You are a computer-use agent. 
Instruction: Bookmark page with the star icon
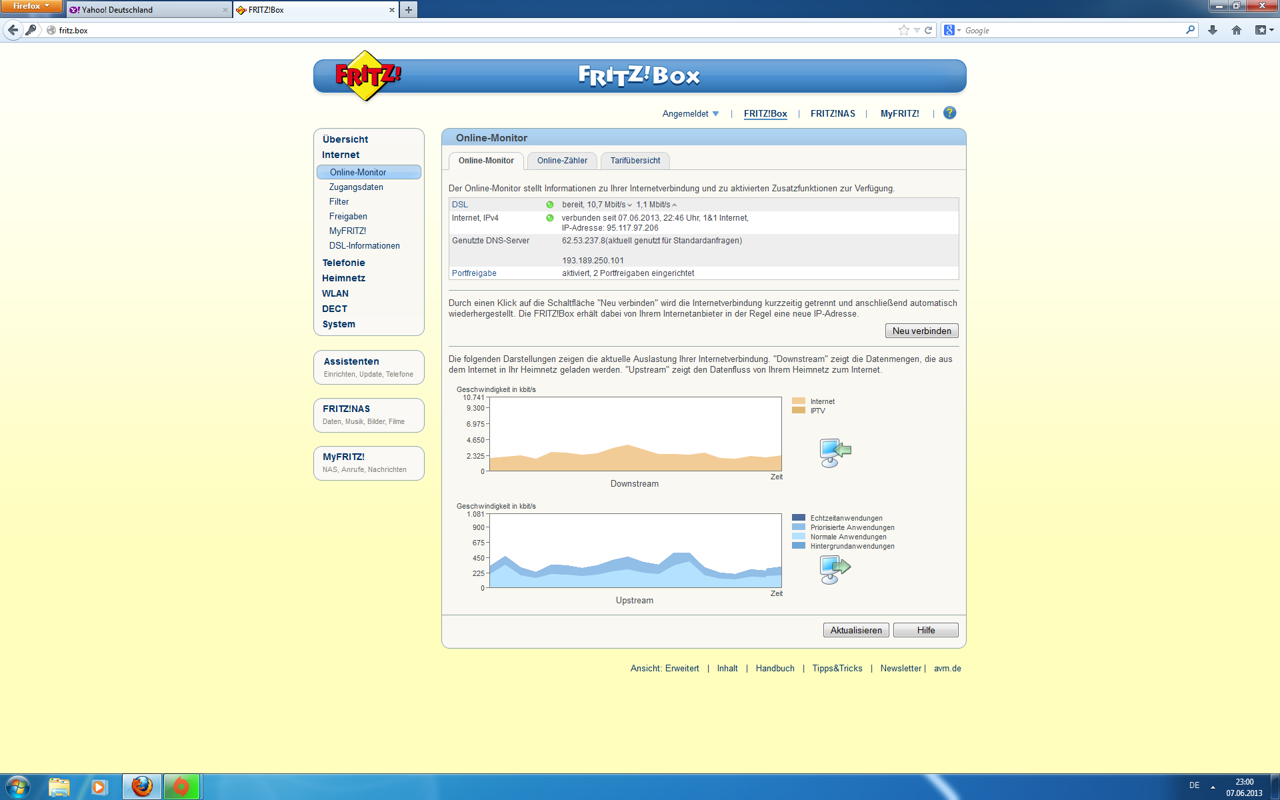click(903, 30)
